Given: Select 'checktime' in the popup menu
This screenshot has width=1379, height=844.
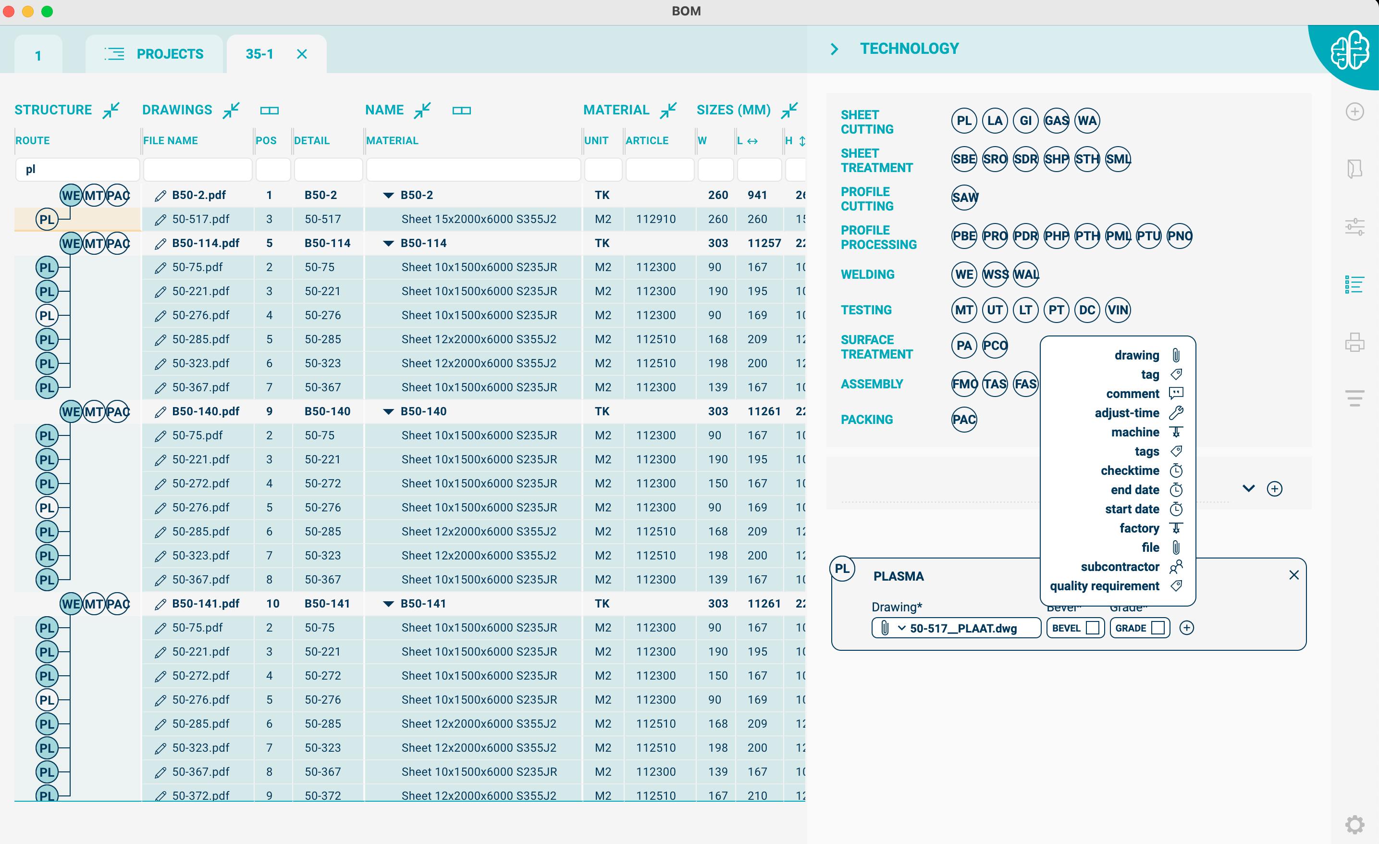Looking at the screenshot, I should pyautogui.click(x=1142, y=471).
